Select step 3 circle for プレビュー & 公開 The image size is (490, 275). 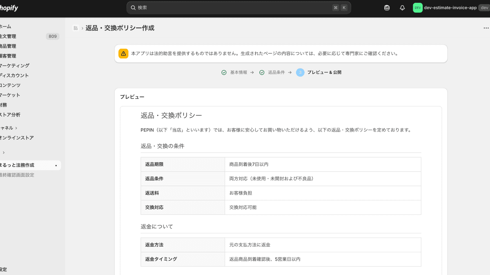(300, 72)
